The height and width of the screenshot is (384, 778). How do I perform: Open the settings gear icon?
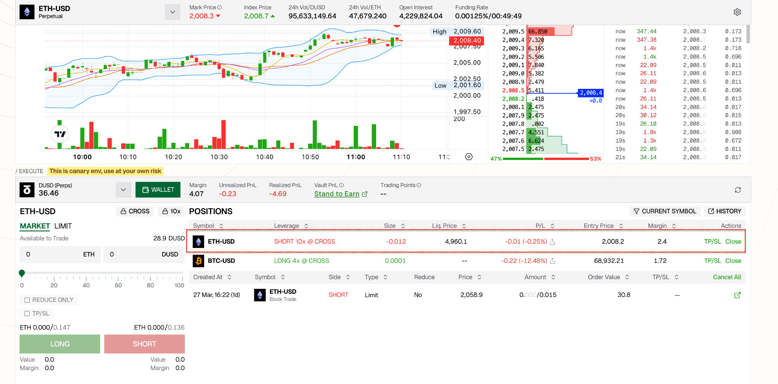coord(737,12)
